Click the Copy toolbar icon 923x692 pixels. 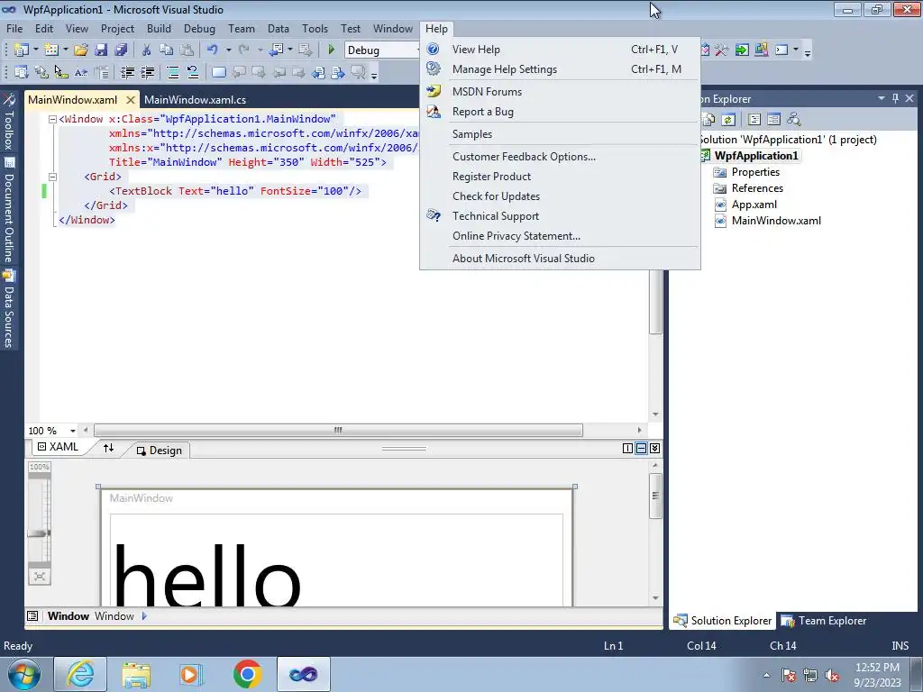click(x=167, y=50)
